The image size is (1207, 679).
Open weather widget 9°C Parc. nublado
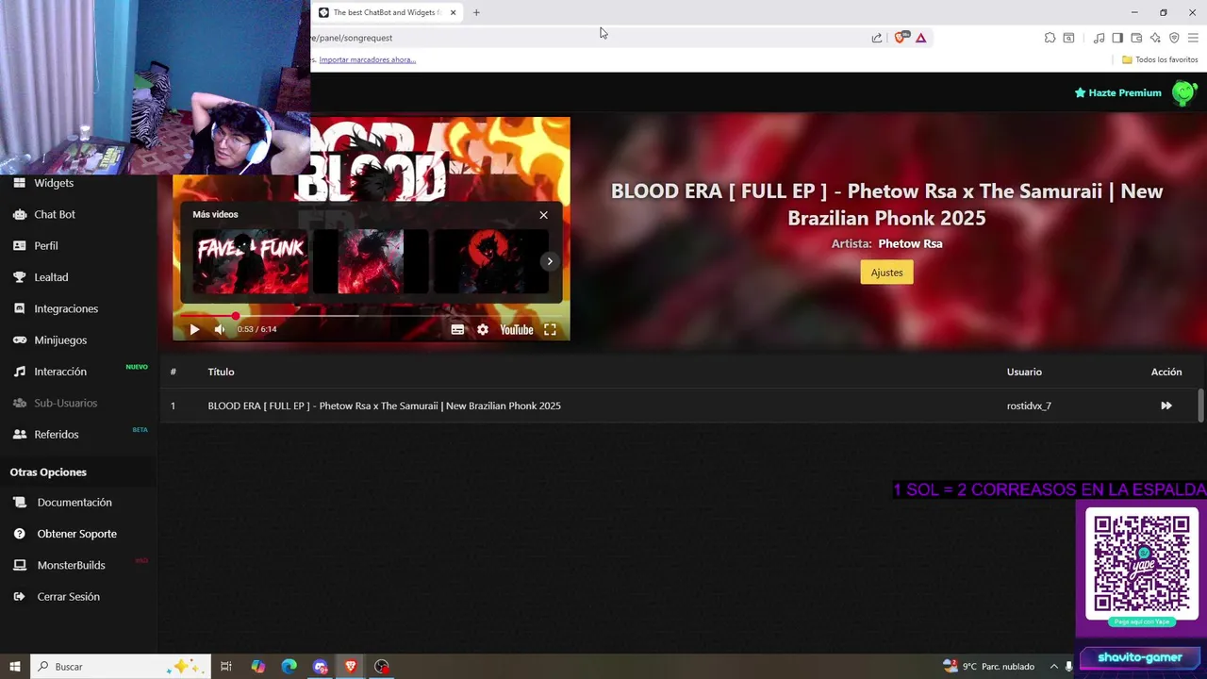point(988,667)
